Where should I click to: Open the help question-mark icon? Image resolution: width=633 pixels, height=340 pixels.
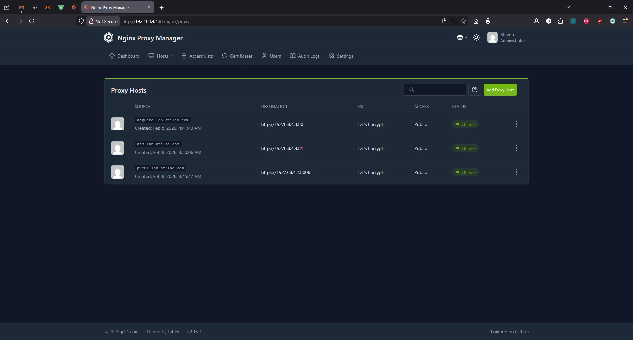(474, 90)
